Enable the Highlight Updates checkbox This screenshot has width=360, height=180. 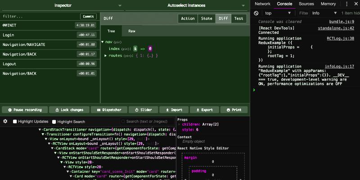[x=15, y=121]
